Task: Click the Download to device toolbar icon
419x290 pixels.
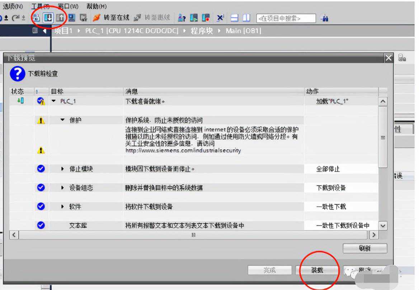Action: click(47, 18)
